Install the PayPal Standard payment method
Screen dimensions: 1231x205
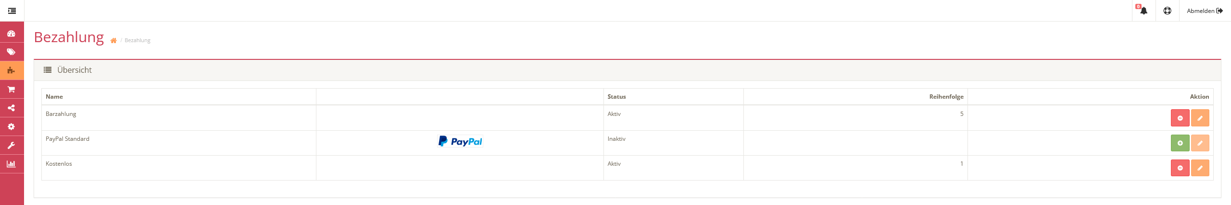[x=1180, y=143]
